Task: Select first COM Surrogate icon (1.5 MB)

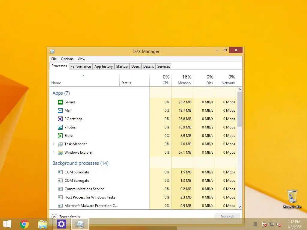Action: coord(60,172)
